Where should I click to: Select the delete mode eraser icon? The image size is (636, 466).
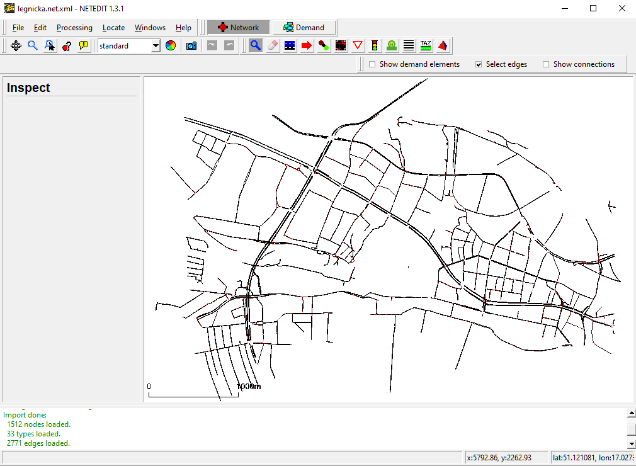click(x=273, y=45)
